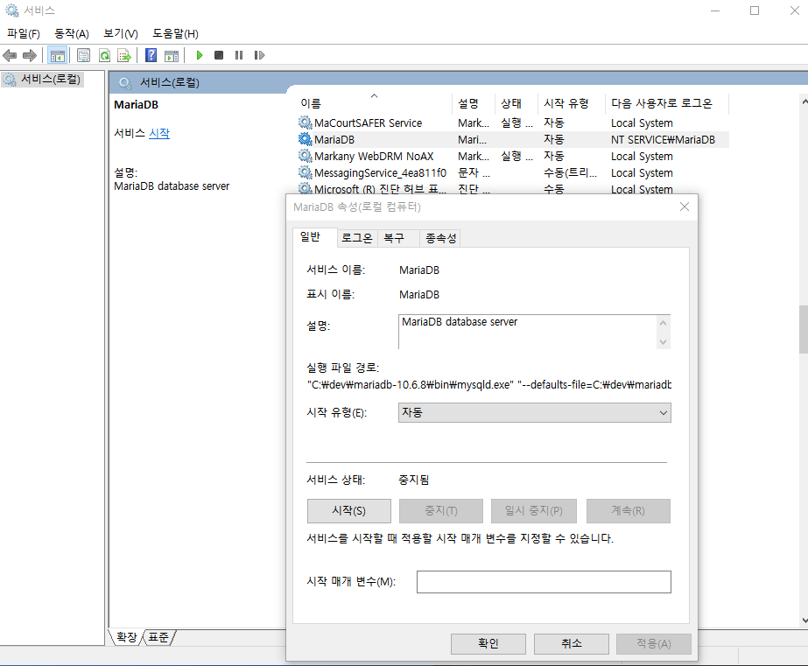
Task: Open the Help toolbar icon
Action: [151, 55]
